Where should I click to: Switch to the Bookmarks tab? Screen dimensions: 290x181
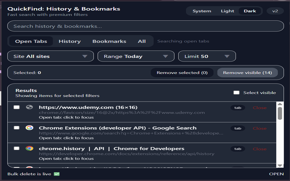(109, 41)
